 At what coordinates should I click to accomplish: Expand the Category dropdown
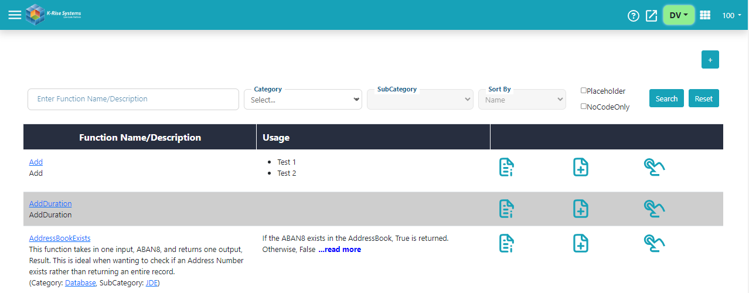[302, 100]
